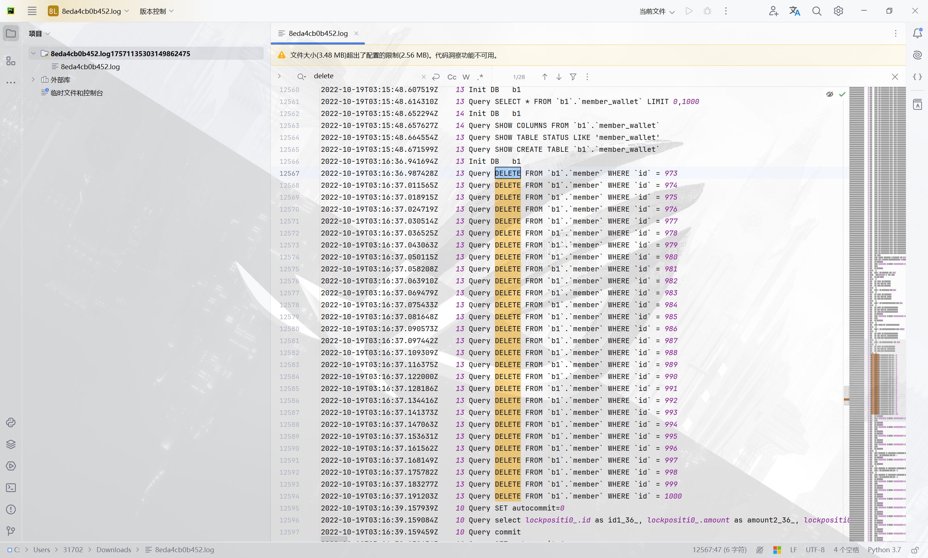Toggle Regex search option
This screenshot has width=928, height=558.
click(x=480, y=77)
